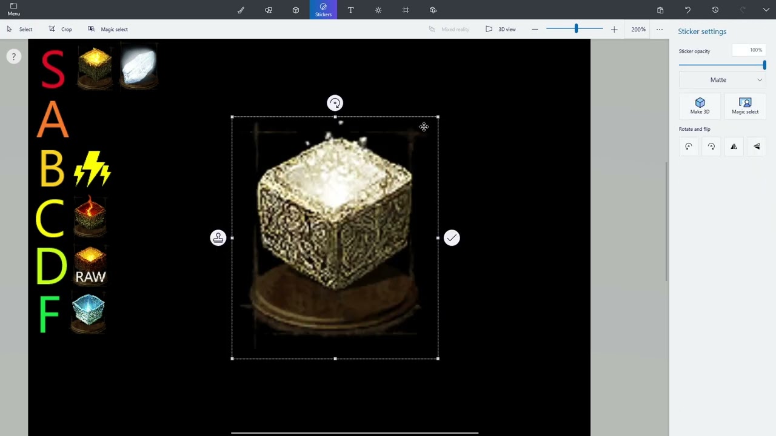The width and height of the screenshot is (776, 436).
Task: Undo the last action
Action: click(x=687, y=10)
